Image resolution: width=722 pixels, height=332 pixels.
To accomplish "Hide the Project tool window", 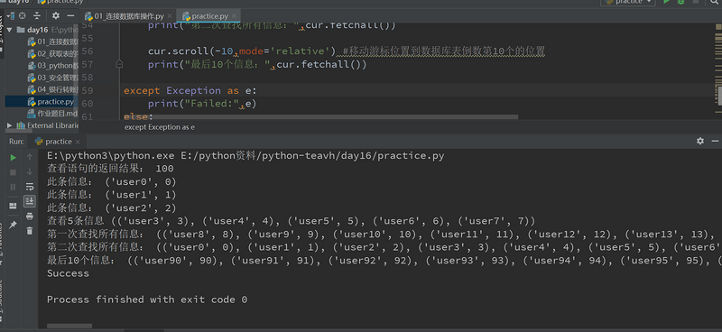I will pyautogui.click(x=70, y=15).
